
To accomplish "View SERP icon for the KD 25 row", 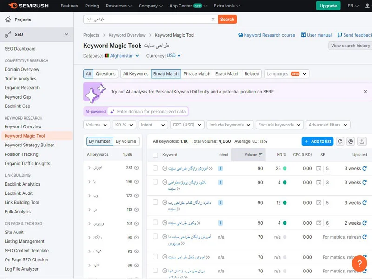I will point(319,168).
